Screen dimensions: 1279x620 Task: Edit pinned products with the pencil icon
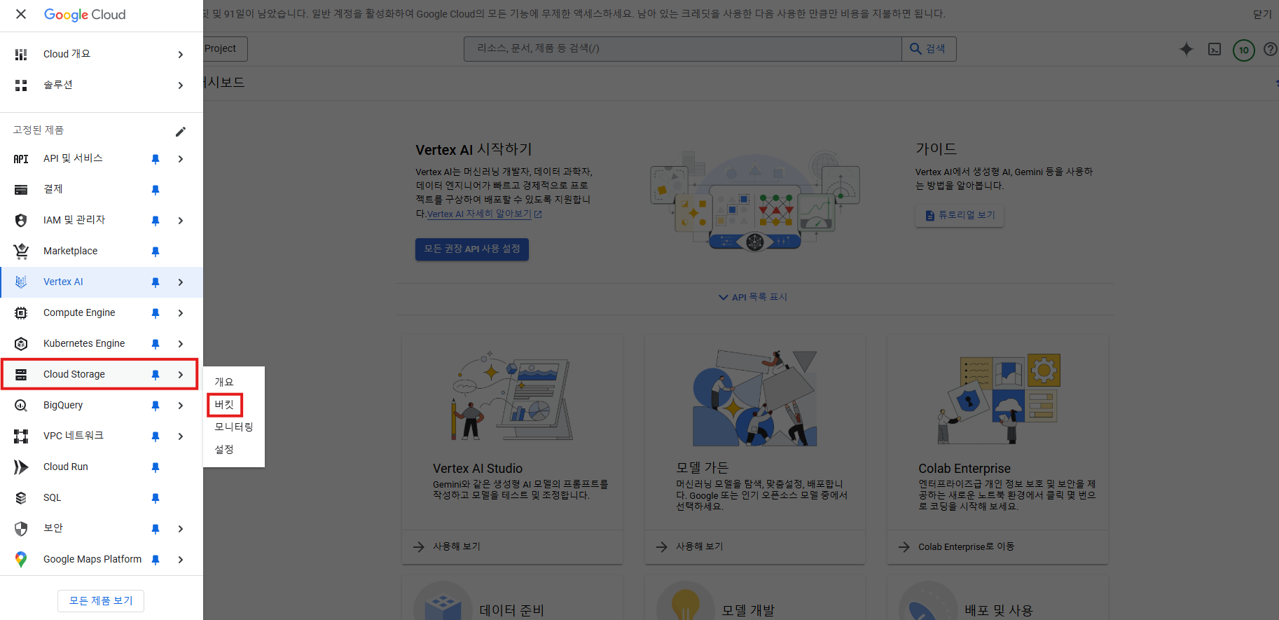click(x=181, y=131)
